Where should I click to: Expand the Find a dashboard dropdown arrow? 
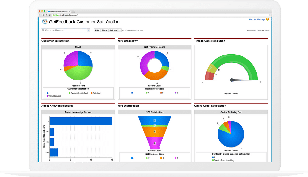[89, 30]
